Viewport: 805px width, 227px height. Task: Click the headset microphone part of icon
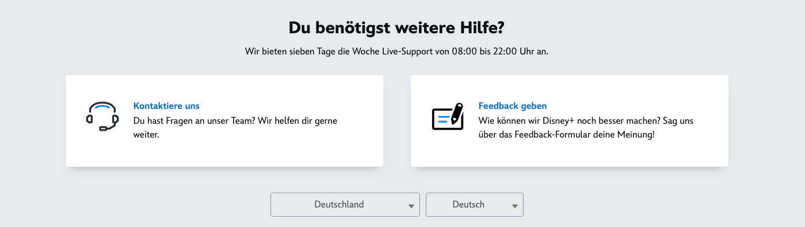point(104,128)
